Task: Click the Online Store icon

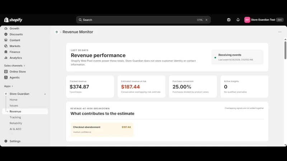Action: pos(6,72)
